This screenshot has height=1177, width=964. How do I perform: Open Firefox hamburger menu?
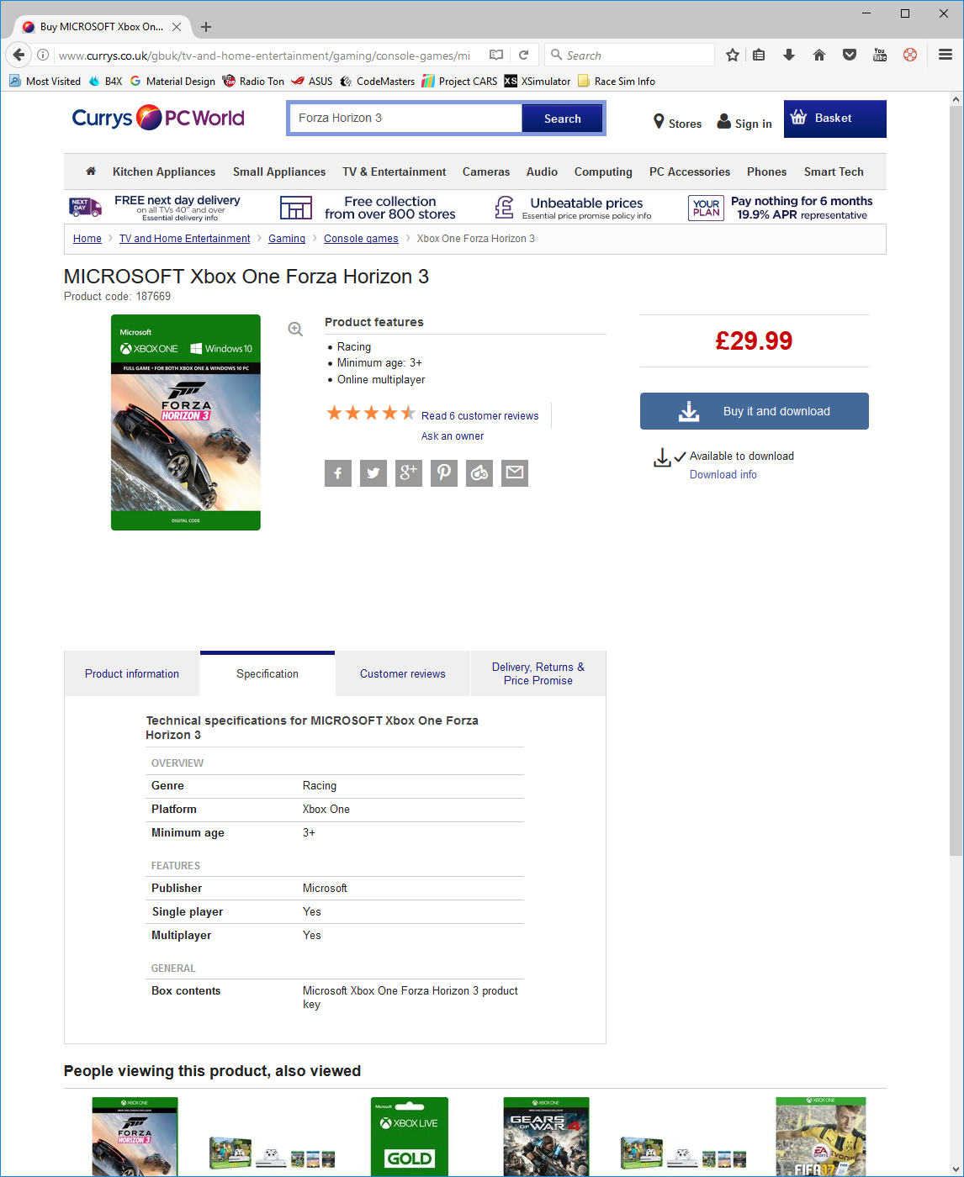click(x=945, y=55)
